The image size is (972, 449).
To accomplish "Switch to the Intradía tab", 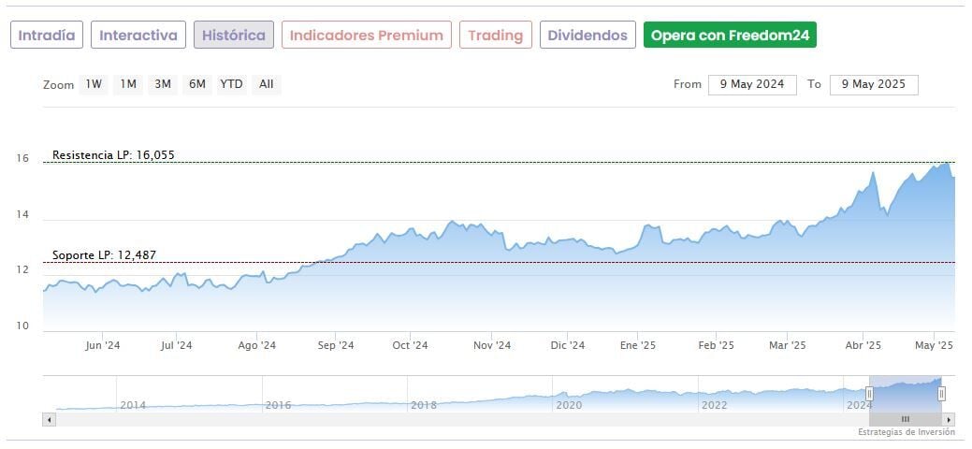I will click(x=47, y=36).
